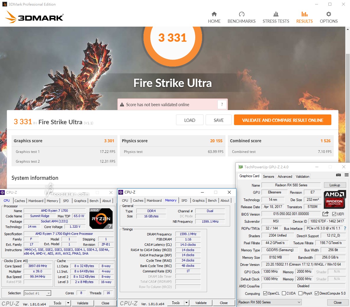Click Validate in Memory CPU-Z window
Image resolution: width=350 pixels, height=307 pixels.
tap(201, 303)
